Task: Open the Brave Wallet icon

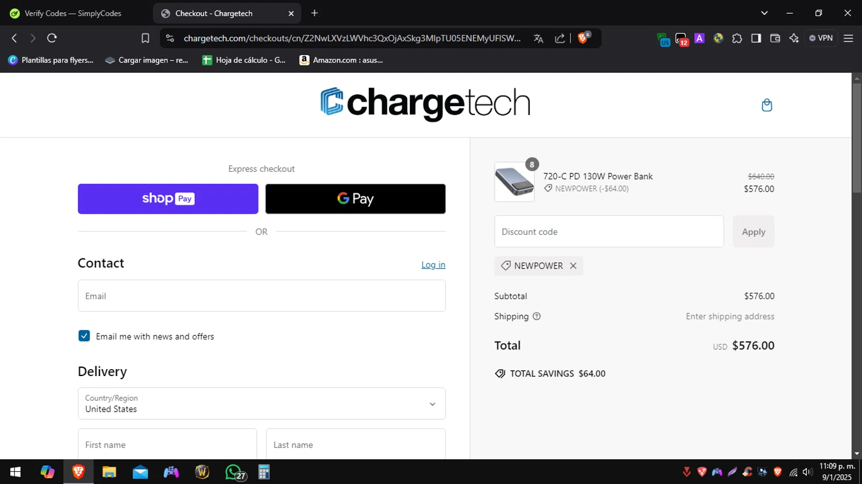Action: [x=775, y=38]
